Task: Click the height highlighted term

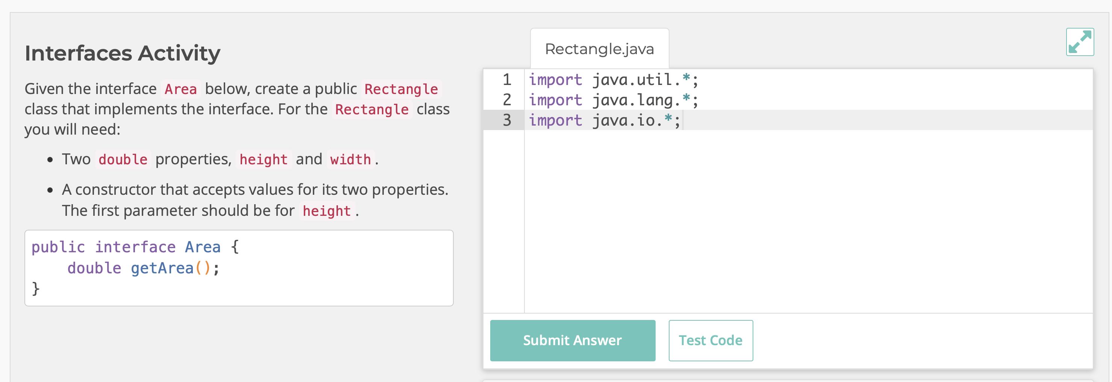Action: pos(264,159)
